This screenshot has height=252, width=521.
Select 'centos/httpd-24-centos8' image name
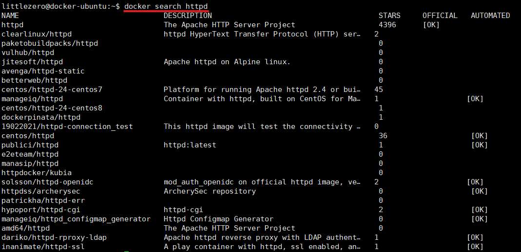tap(52, 108)
